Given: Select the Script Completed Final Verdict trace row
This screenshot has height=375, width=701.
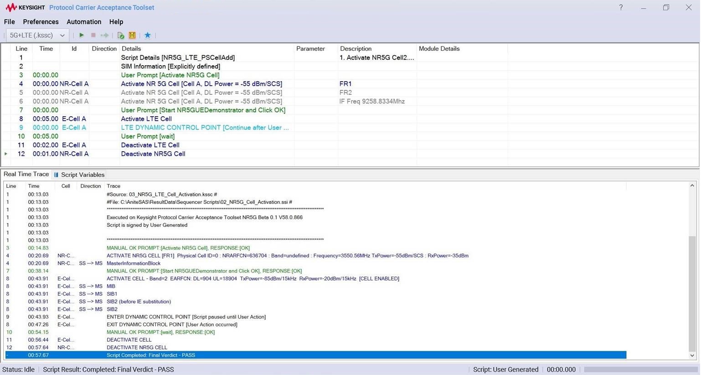Looking at the screenshot, I should [x=150, y=355].
